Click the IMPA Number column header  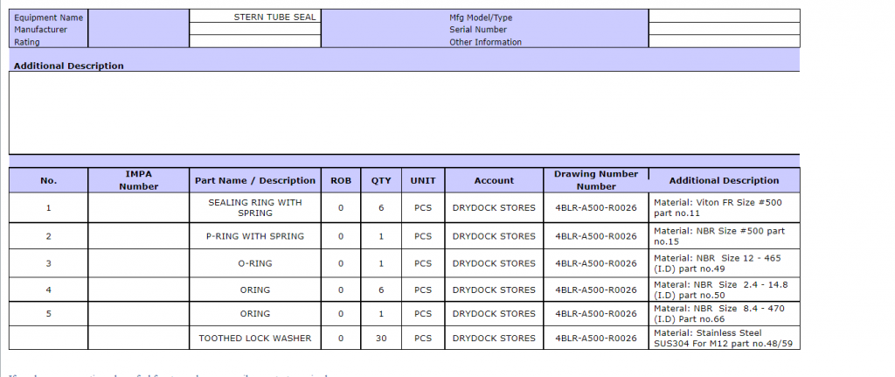tap(138, 180)
